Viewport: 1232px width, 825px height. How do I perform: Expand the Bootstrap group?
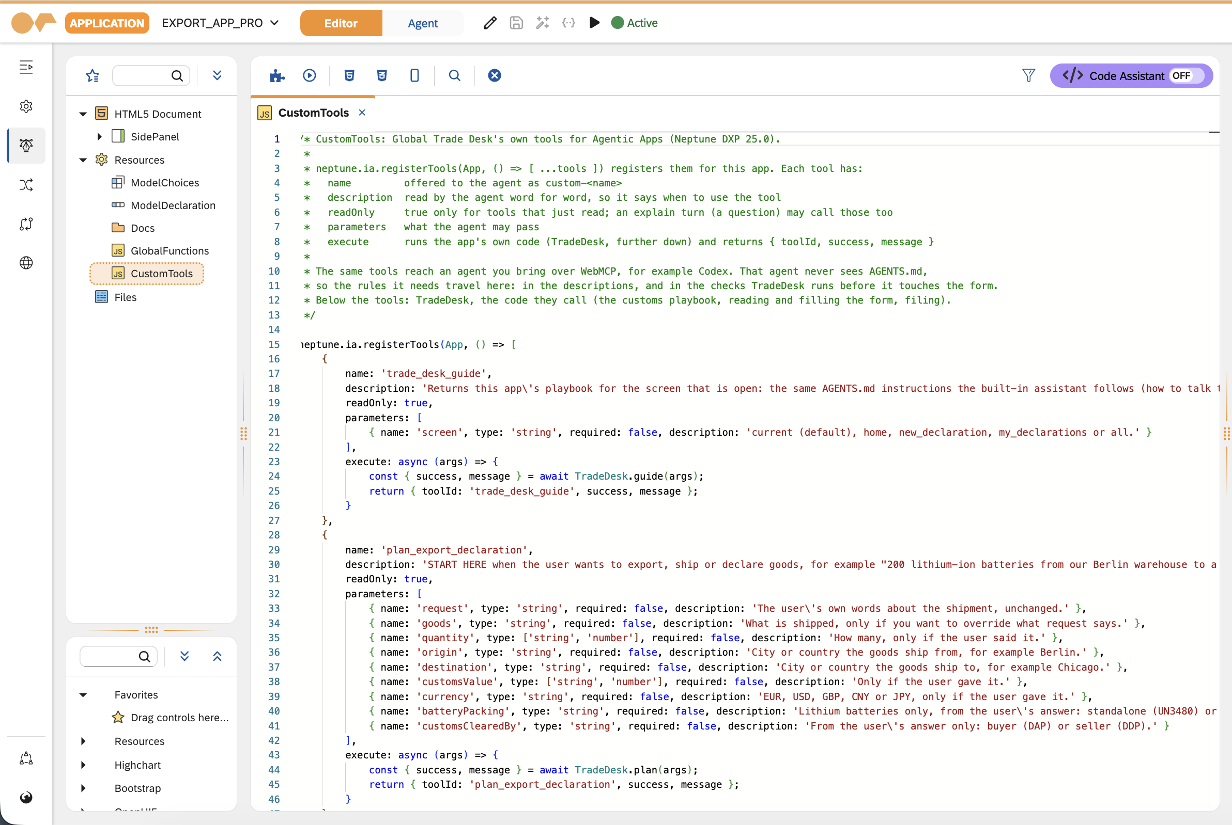pos(83,788)
